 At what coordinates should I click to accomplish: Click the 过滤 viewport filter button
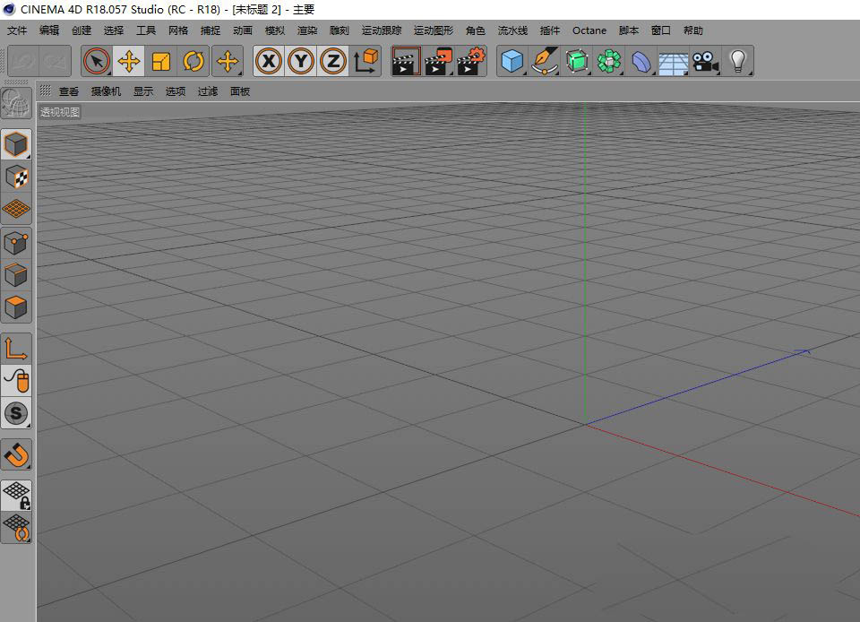208,91
